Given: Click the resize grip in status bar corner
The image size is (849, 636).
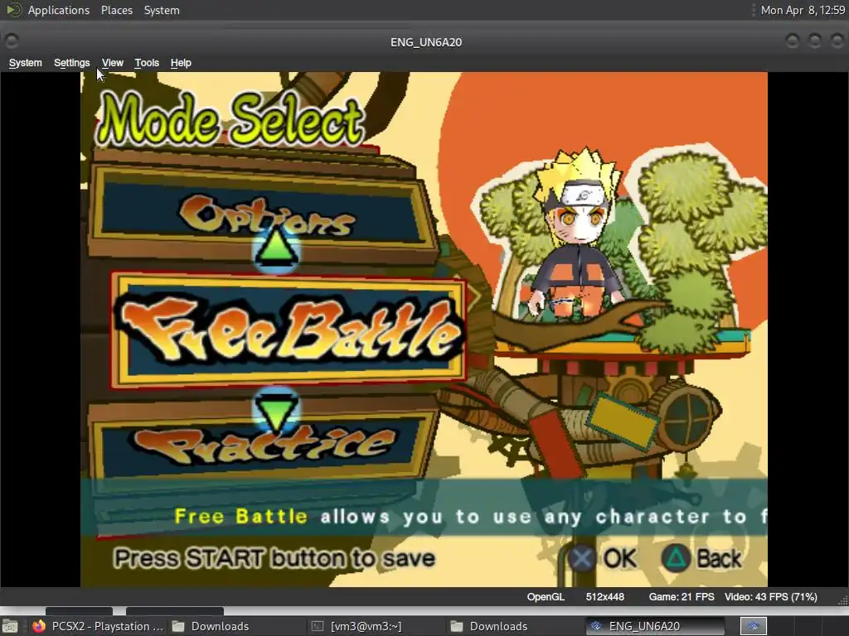Looking at the screenshot, I should point(842,600).
